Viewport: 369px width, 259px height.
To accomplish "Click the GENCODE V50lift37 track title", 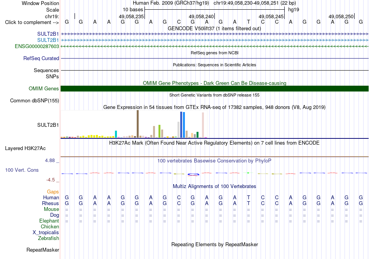I will (214, 28).
